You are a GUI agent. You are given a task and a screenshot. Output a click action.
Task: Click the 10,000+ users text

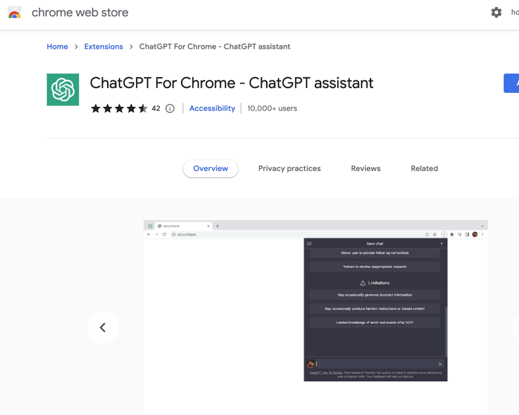click(272, 108)
